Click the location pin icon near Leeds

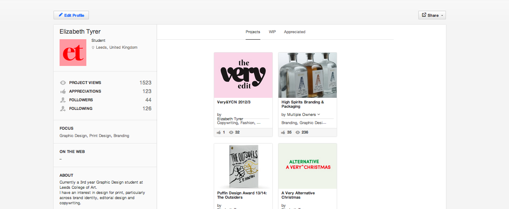click(x=93, y=48)
